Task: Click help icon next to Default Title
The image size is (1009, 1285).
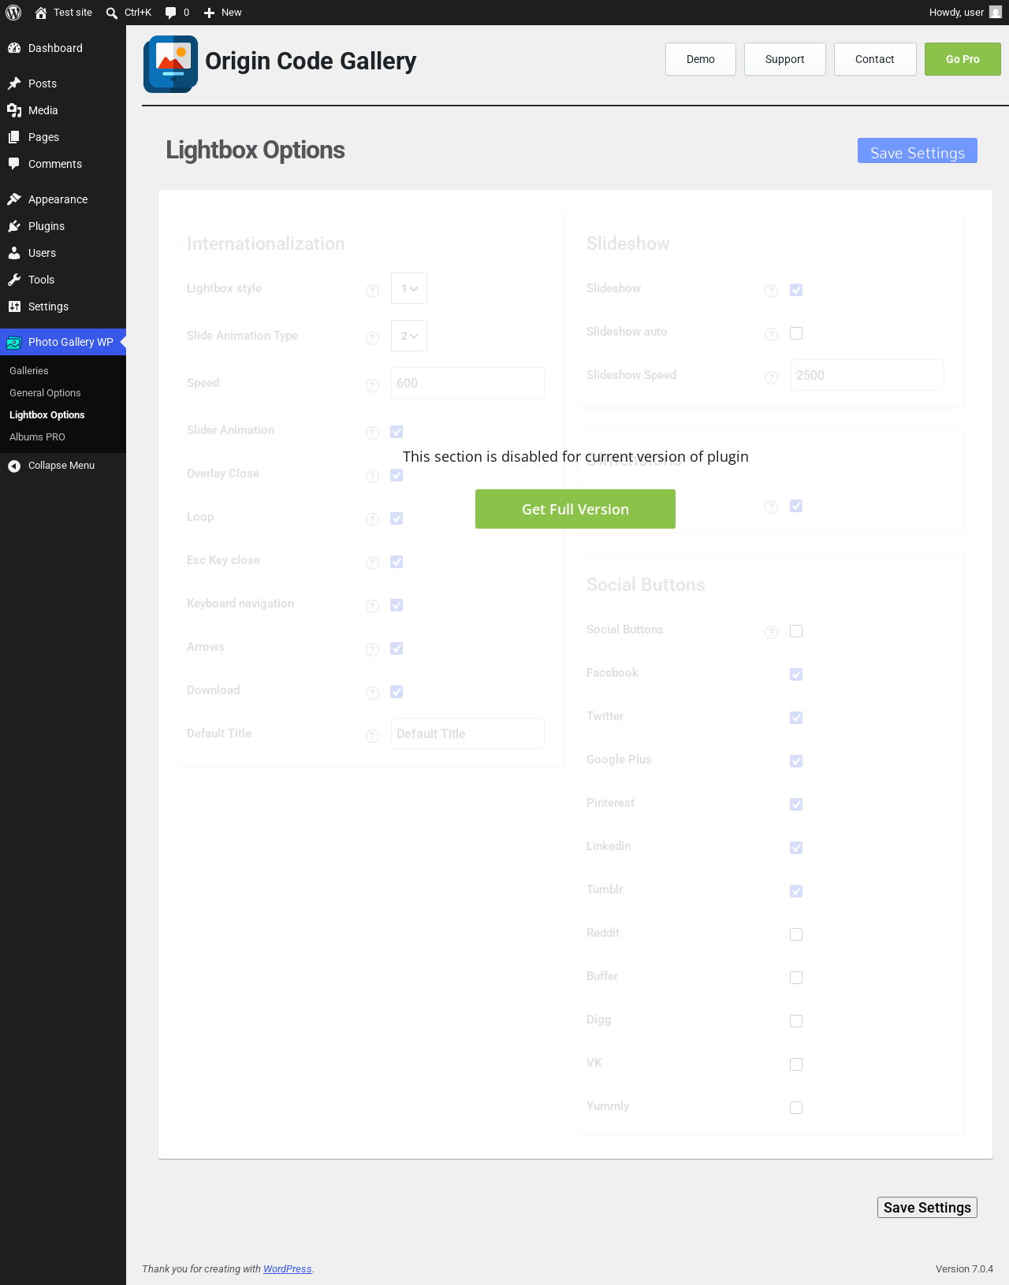Action: click(x=373, y=737)
